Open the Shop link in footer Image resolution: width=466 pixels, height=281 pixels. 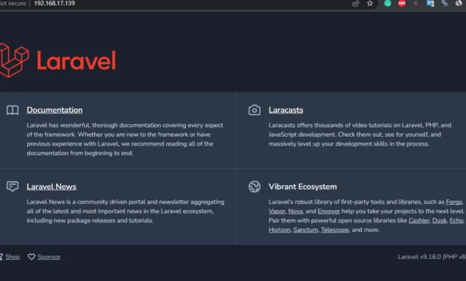coord(13,257)
